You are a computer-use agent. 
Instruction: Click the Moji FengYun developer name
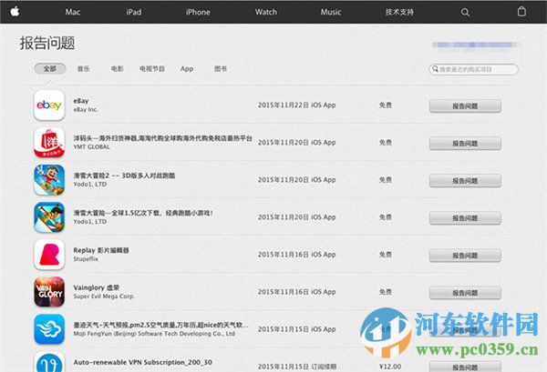click(154, 334)
